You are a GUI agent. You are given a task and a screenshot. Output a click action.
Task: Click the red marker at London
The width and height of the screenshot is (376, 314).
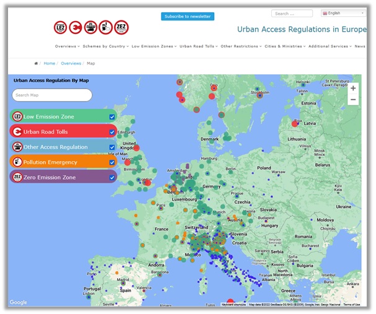point(148,183)
